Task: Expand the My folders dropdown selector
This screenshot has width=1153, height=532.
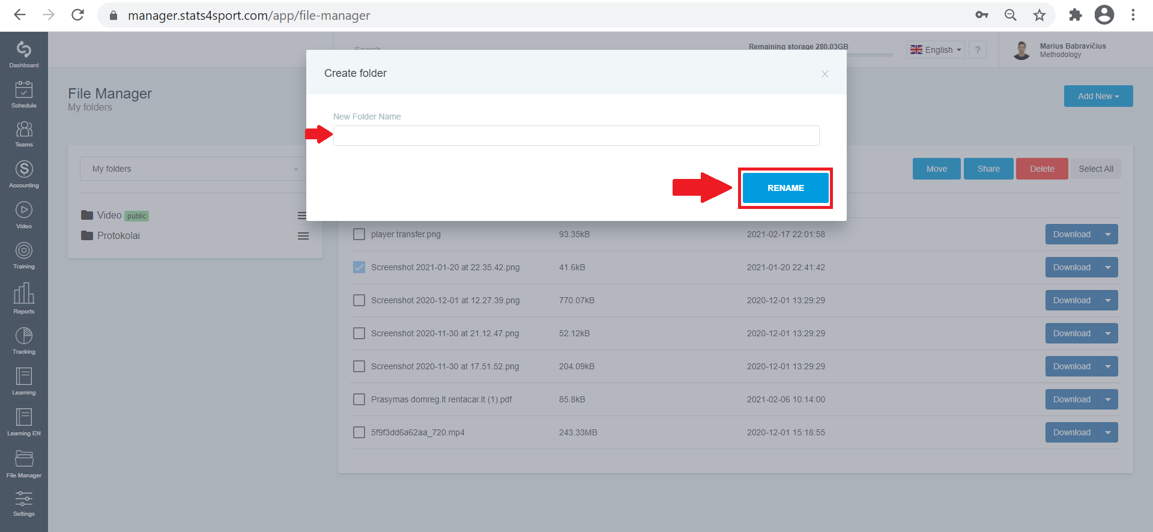Action: coord(195,169)
